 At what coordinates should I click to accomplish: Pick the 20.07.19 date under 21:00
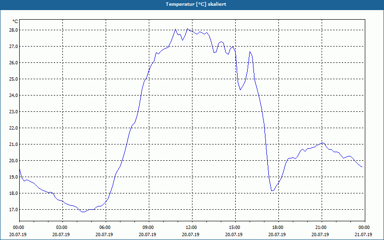320,234
